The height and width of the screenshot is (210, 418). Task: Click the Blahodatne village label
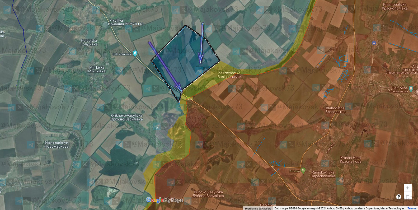(x=335, y=110)
